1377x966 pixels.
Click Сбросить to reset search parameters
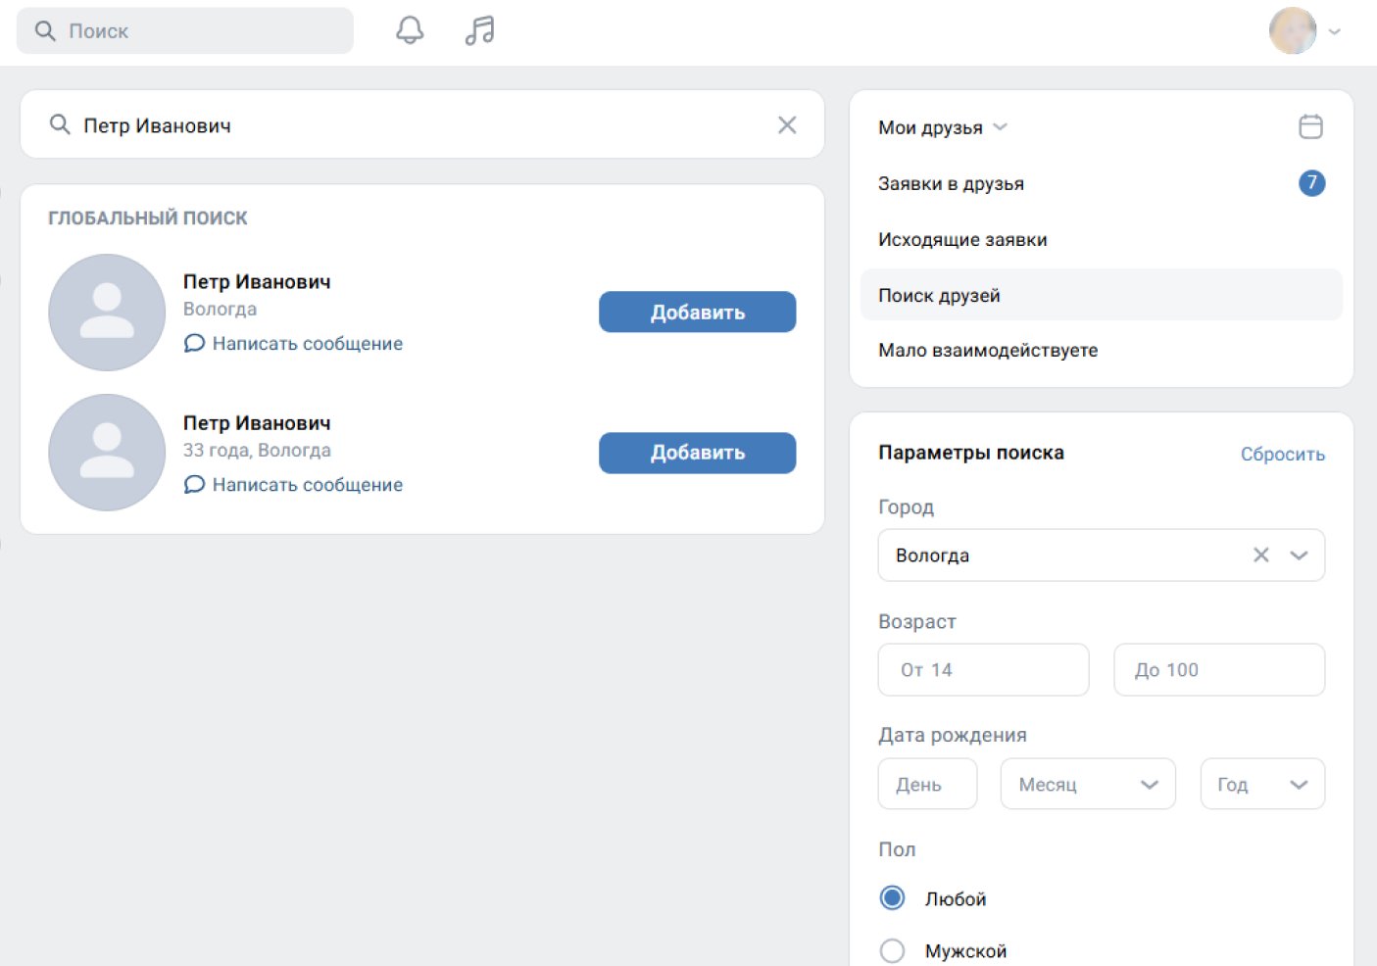coord(1282,454)
